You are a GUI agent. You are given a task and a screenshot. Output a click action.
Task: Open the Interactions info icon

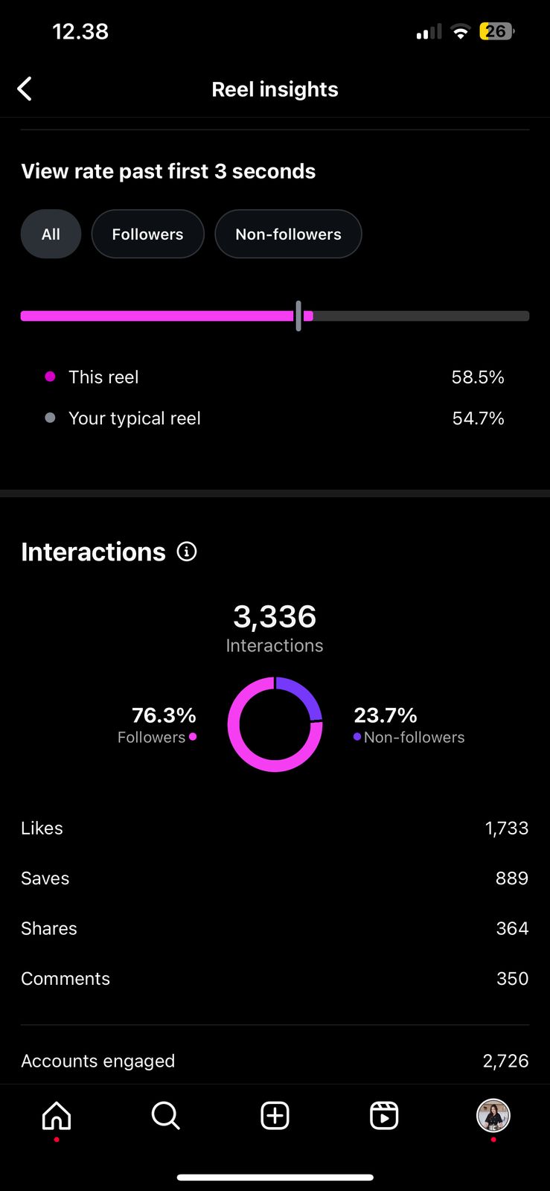(x=187, y=552)
